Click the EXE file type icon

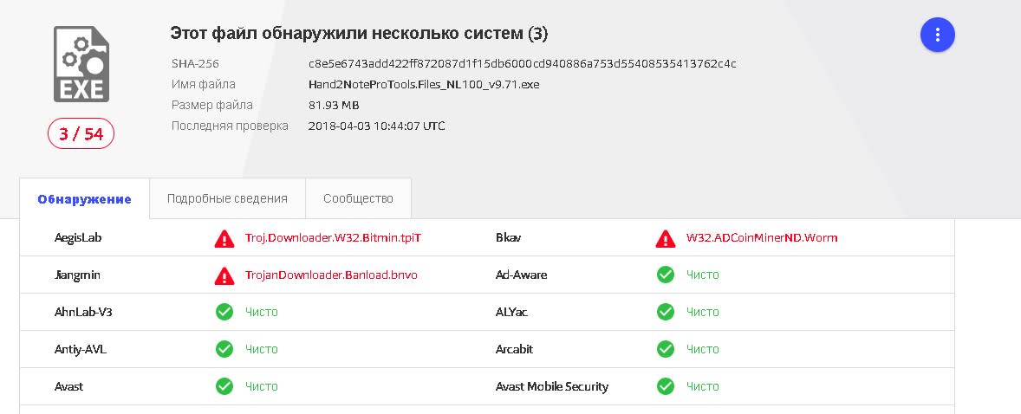[x=81, y=64]
